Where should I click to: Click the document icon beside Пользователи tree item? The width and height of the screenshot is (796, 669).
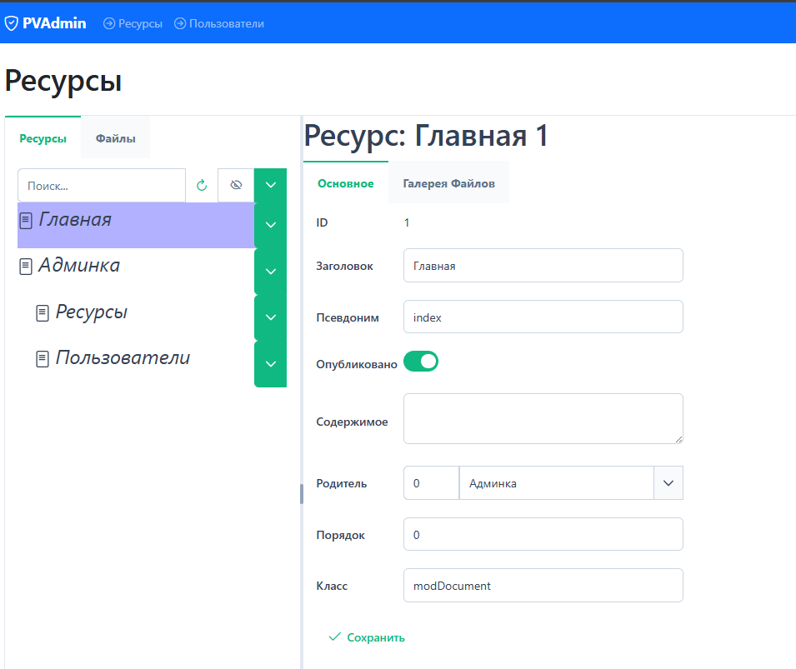click(x=43, y=359)
